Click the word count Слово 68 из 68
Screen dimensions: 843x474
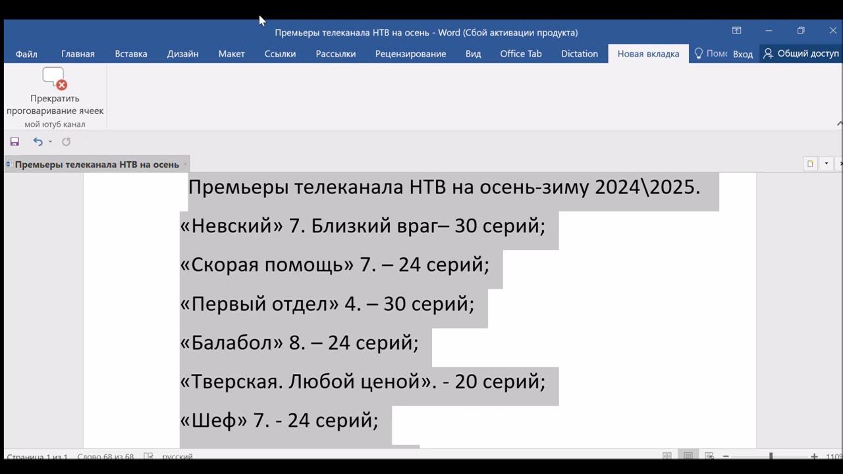(105, 456)
